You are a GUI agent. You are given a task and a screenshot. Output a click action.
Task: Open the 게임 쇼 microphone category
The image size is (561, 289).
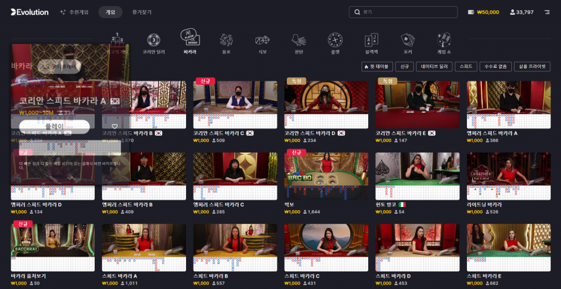(444, 44)
